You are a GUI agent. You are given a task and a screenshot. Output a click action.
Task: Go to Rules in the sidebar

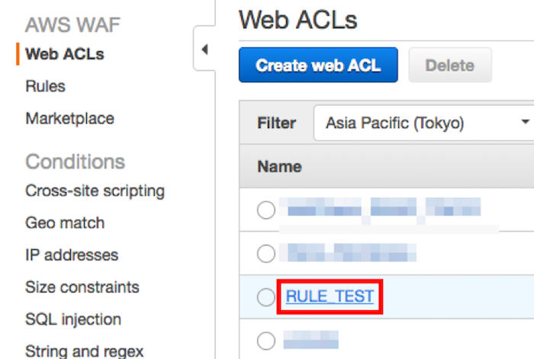[x=45, y=86]
